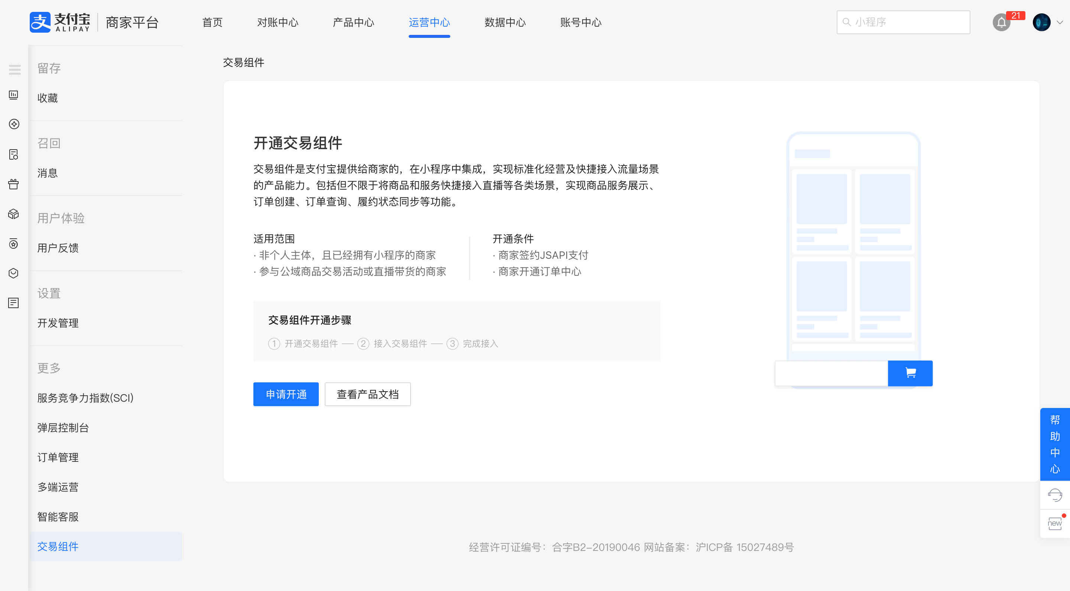Open the customer service headset icon
1070x591 pixels.
click(x=1055, y=495)
